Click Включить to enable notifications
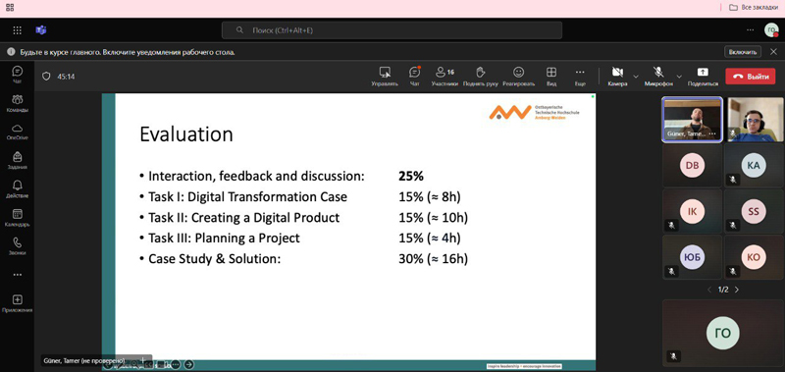This screenshot has height=372, width=785. pos(743,52)
